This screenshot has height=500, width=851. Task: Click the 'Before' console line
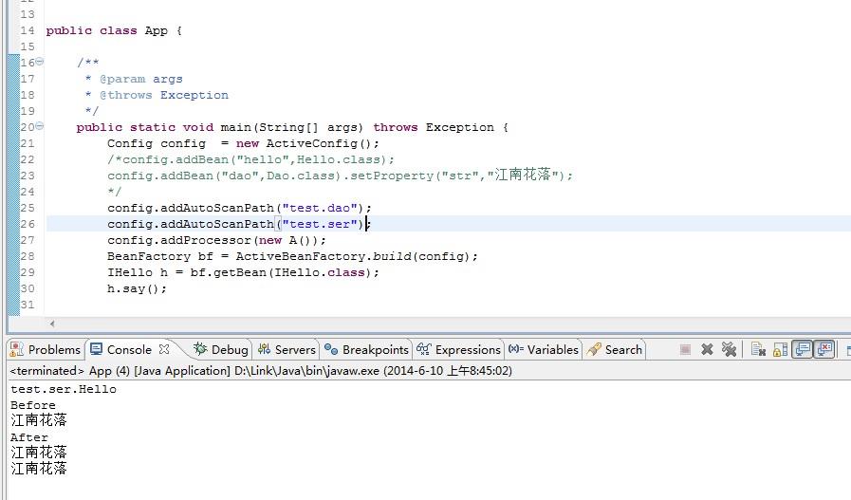point(33,405)
